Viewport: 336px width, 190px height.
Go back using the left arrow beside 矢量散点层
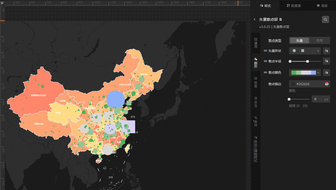pos(254,19)
